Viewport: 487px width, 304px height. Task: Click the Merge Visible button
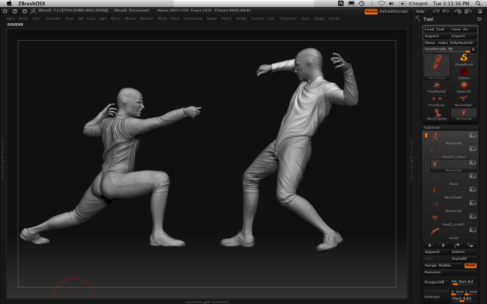point(443,265)
